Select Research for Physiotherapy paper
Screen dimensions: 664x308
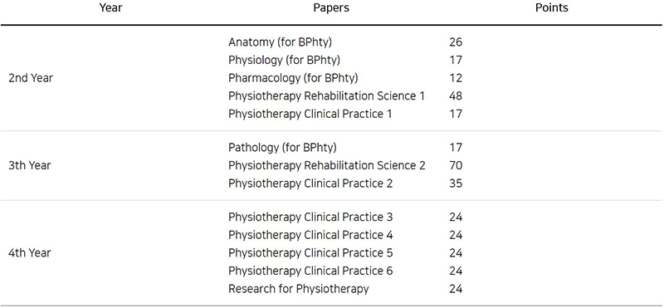click(x=299, y=289)
